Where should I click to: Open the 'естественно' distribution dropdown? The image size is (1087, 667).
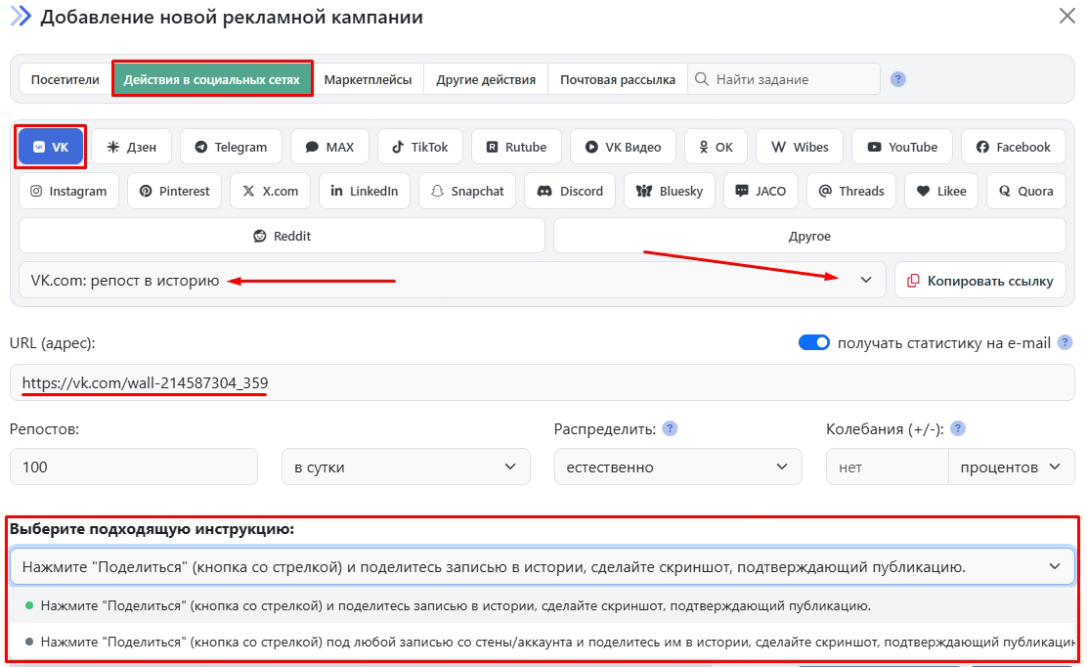point(677,467)
